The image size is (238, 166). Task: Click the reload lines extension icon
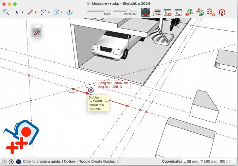coord(156,13)
